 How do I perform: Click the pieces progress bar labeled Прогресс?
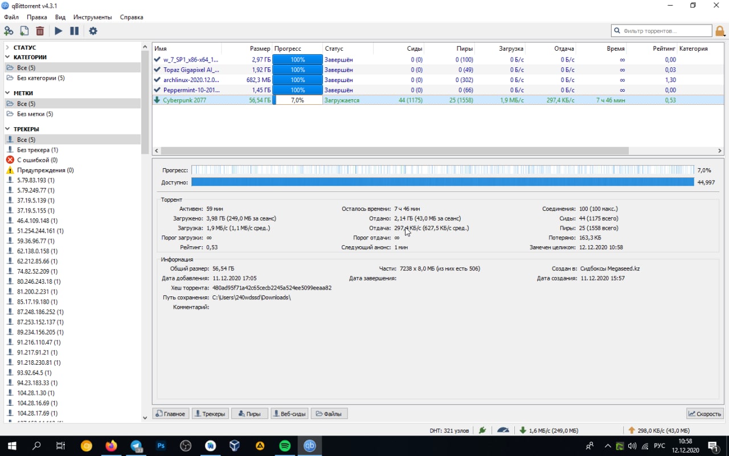pyautogui.click(x=443, y=170)
